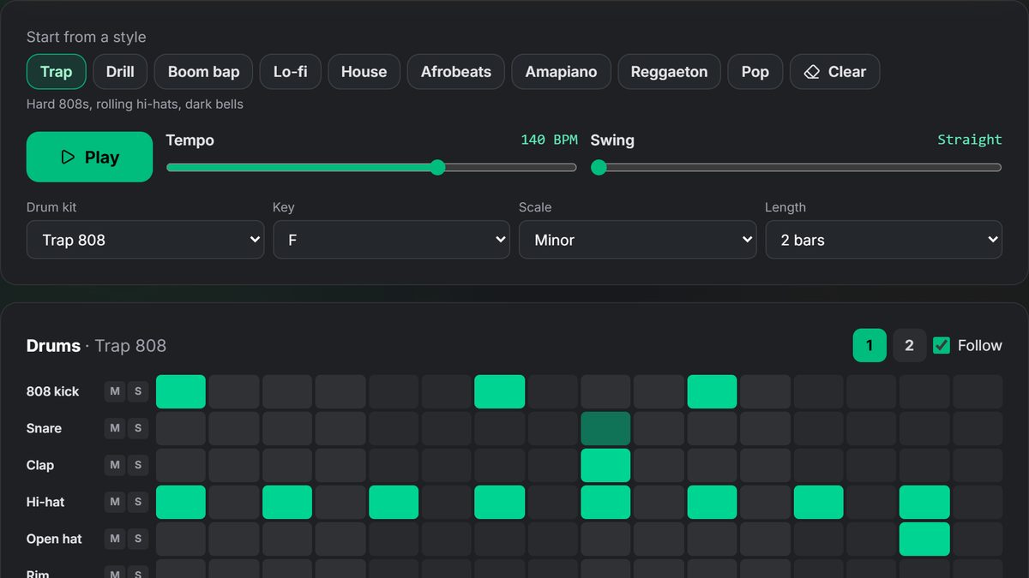Load the Reggaeton style preset
This screenshot has height=578, width=1029.
click(x=669, y=72)
